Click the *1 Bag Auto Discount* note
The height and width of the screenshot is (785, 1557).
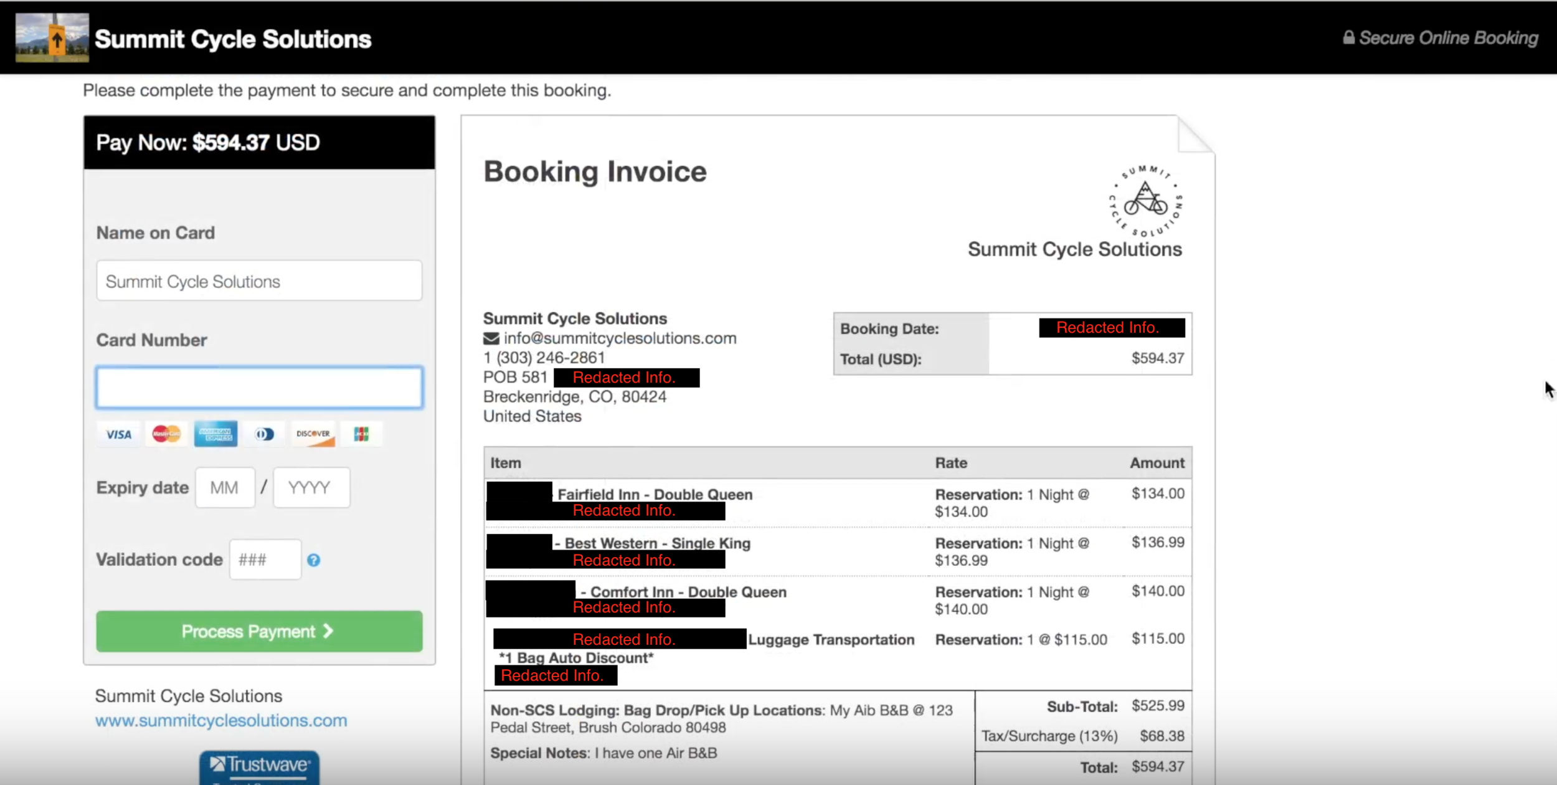[x=576, y=658]
